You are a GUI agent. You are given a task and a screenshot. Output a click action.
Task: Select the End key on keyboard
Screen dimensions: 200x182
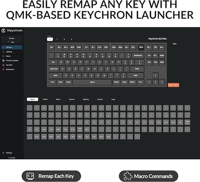[155, 62]
